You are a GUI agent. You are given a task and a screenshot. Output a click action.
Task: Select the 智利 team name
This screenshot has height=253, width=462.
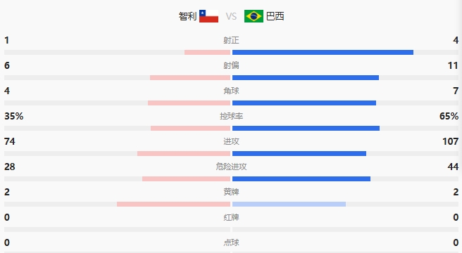click(x=187, y=16)
